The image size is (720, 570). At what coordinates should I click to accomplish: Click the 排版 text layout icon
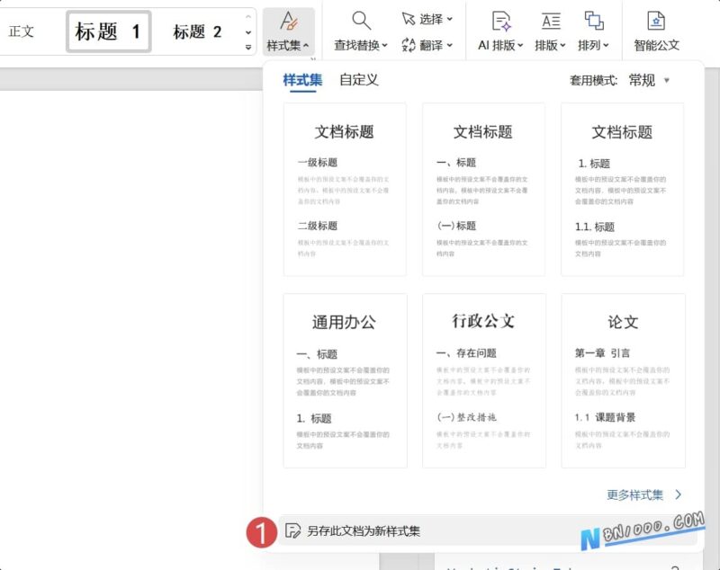551,21
